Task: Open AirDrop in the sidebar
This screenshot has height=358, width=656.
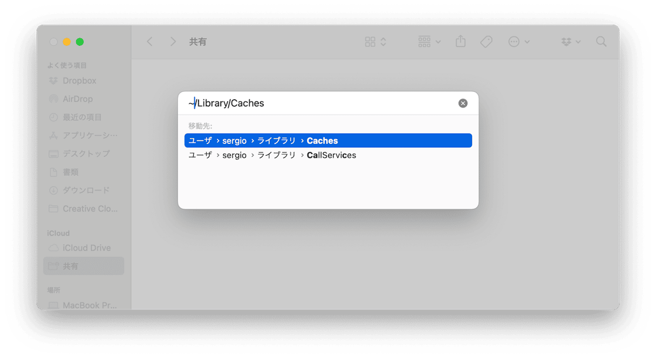Action: (x=77, y=99)
